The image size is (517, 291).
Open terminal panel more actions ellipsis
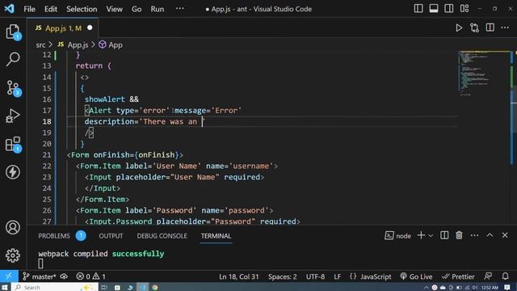click(474, 235)
